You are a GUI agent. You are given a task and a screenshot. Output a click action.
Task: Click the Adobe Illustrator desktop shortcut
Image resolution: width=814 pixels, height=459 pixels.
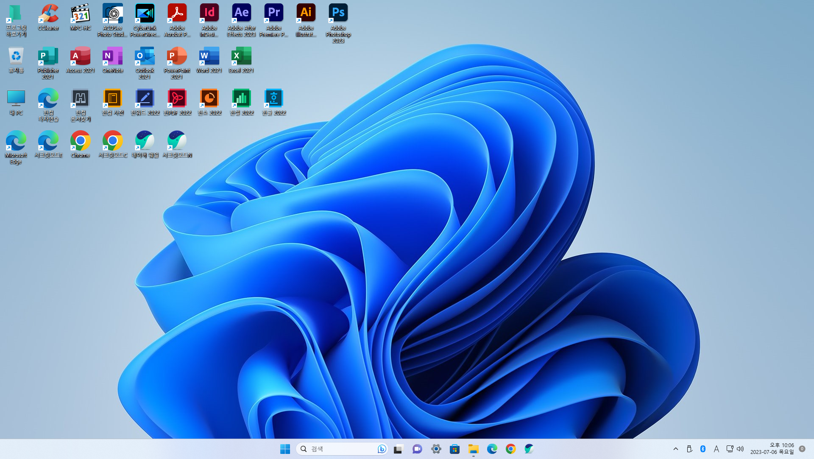[306, 14]
